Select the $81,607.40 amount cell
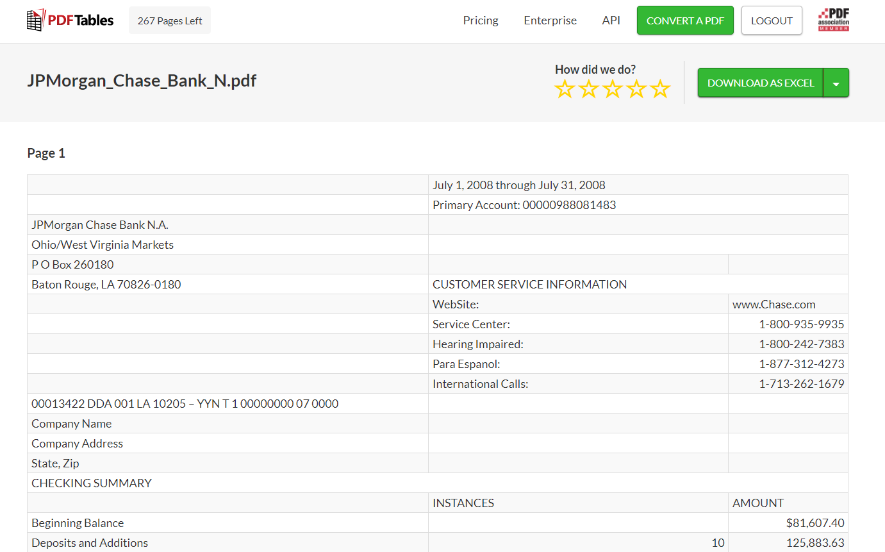Viewport: 885px width, 552px height. coord(788,523)
